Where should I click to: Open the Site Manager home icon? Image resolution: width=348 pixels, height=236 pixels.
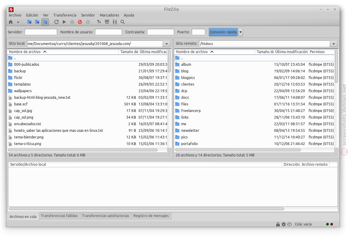point(11,22)
